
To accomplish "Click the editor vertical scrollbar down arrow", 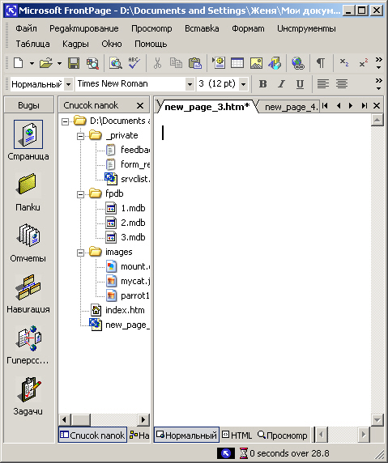I will click(x=377, y=419).
